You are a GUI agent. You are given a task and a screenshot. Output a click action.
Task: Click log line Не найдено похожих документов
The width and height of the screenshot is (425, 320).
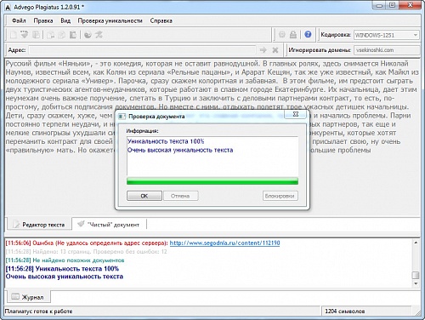65,260
